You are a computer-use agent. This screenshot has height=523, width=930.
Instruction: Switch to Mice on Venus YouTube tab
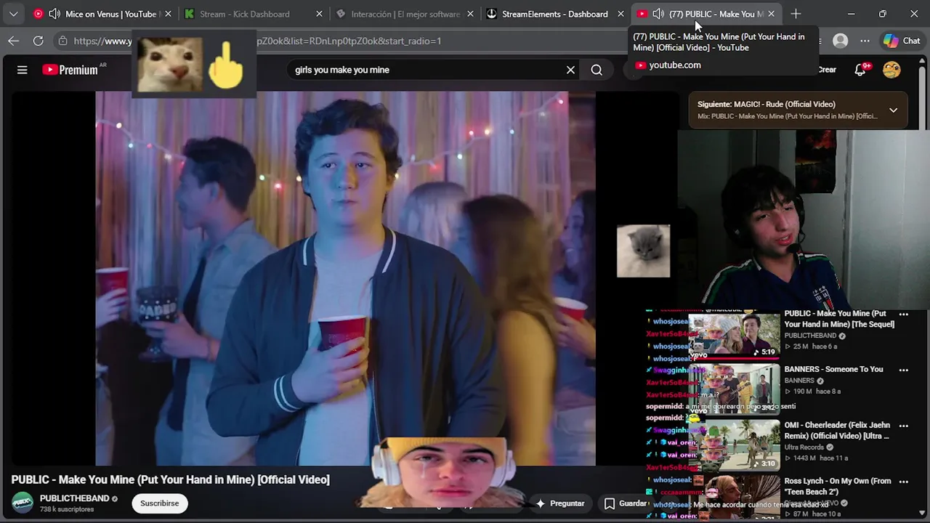coord(102,14)
